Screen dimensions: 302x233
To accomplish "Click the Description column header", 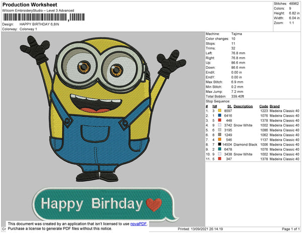I will point(243,106).
